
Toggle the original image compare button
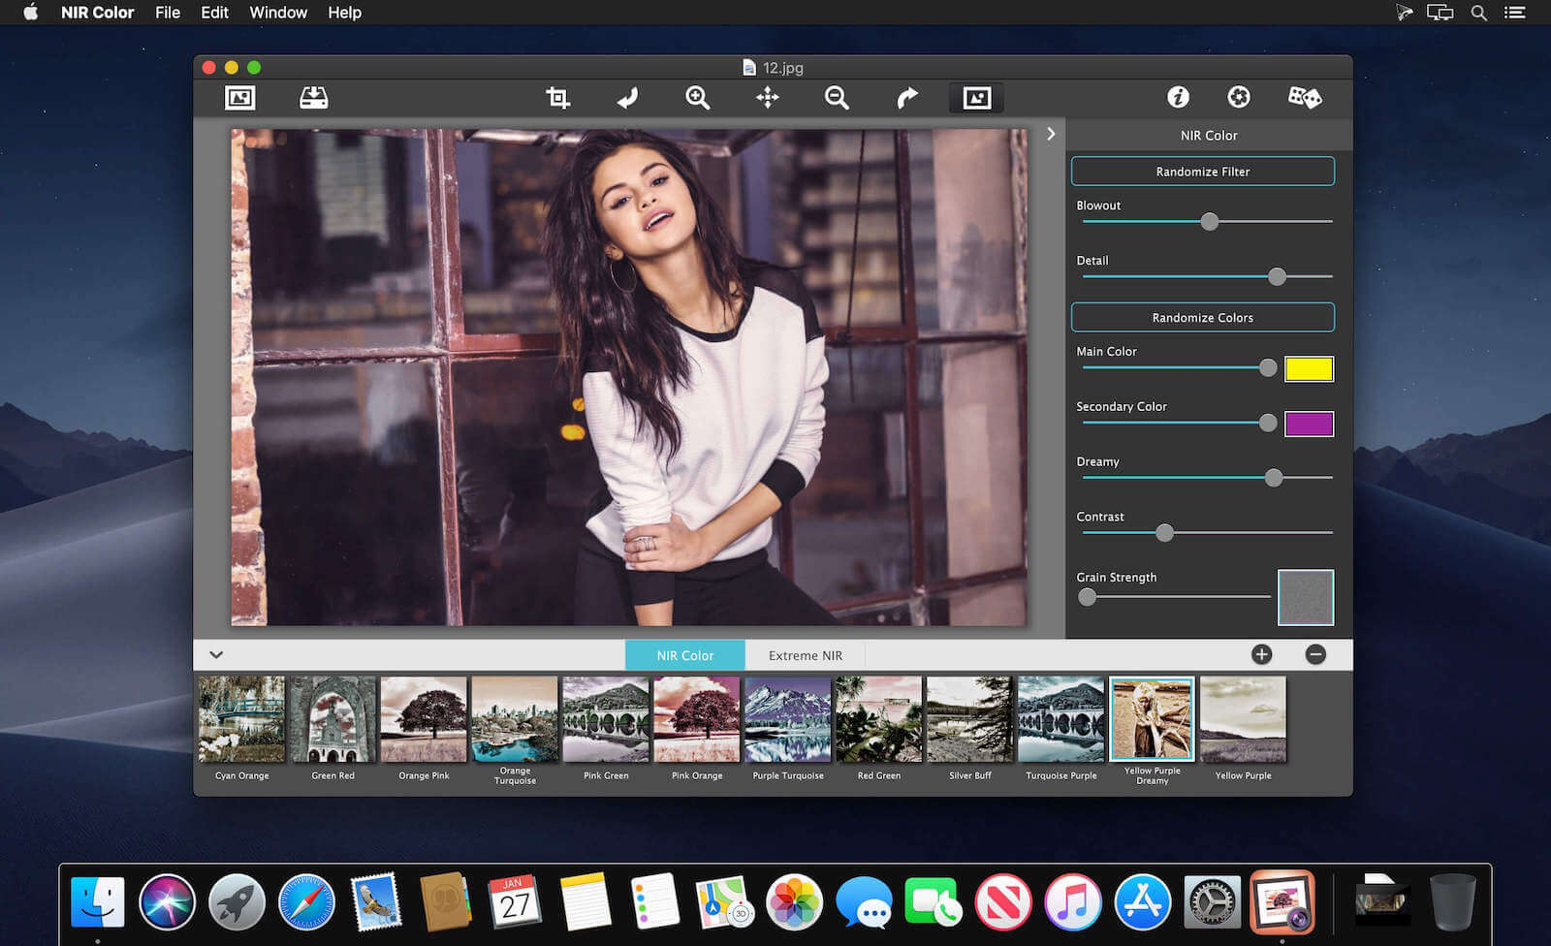tap(976, 98)
